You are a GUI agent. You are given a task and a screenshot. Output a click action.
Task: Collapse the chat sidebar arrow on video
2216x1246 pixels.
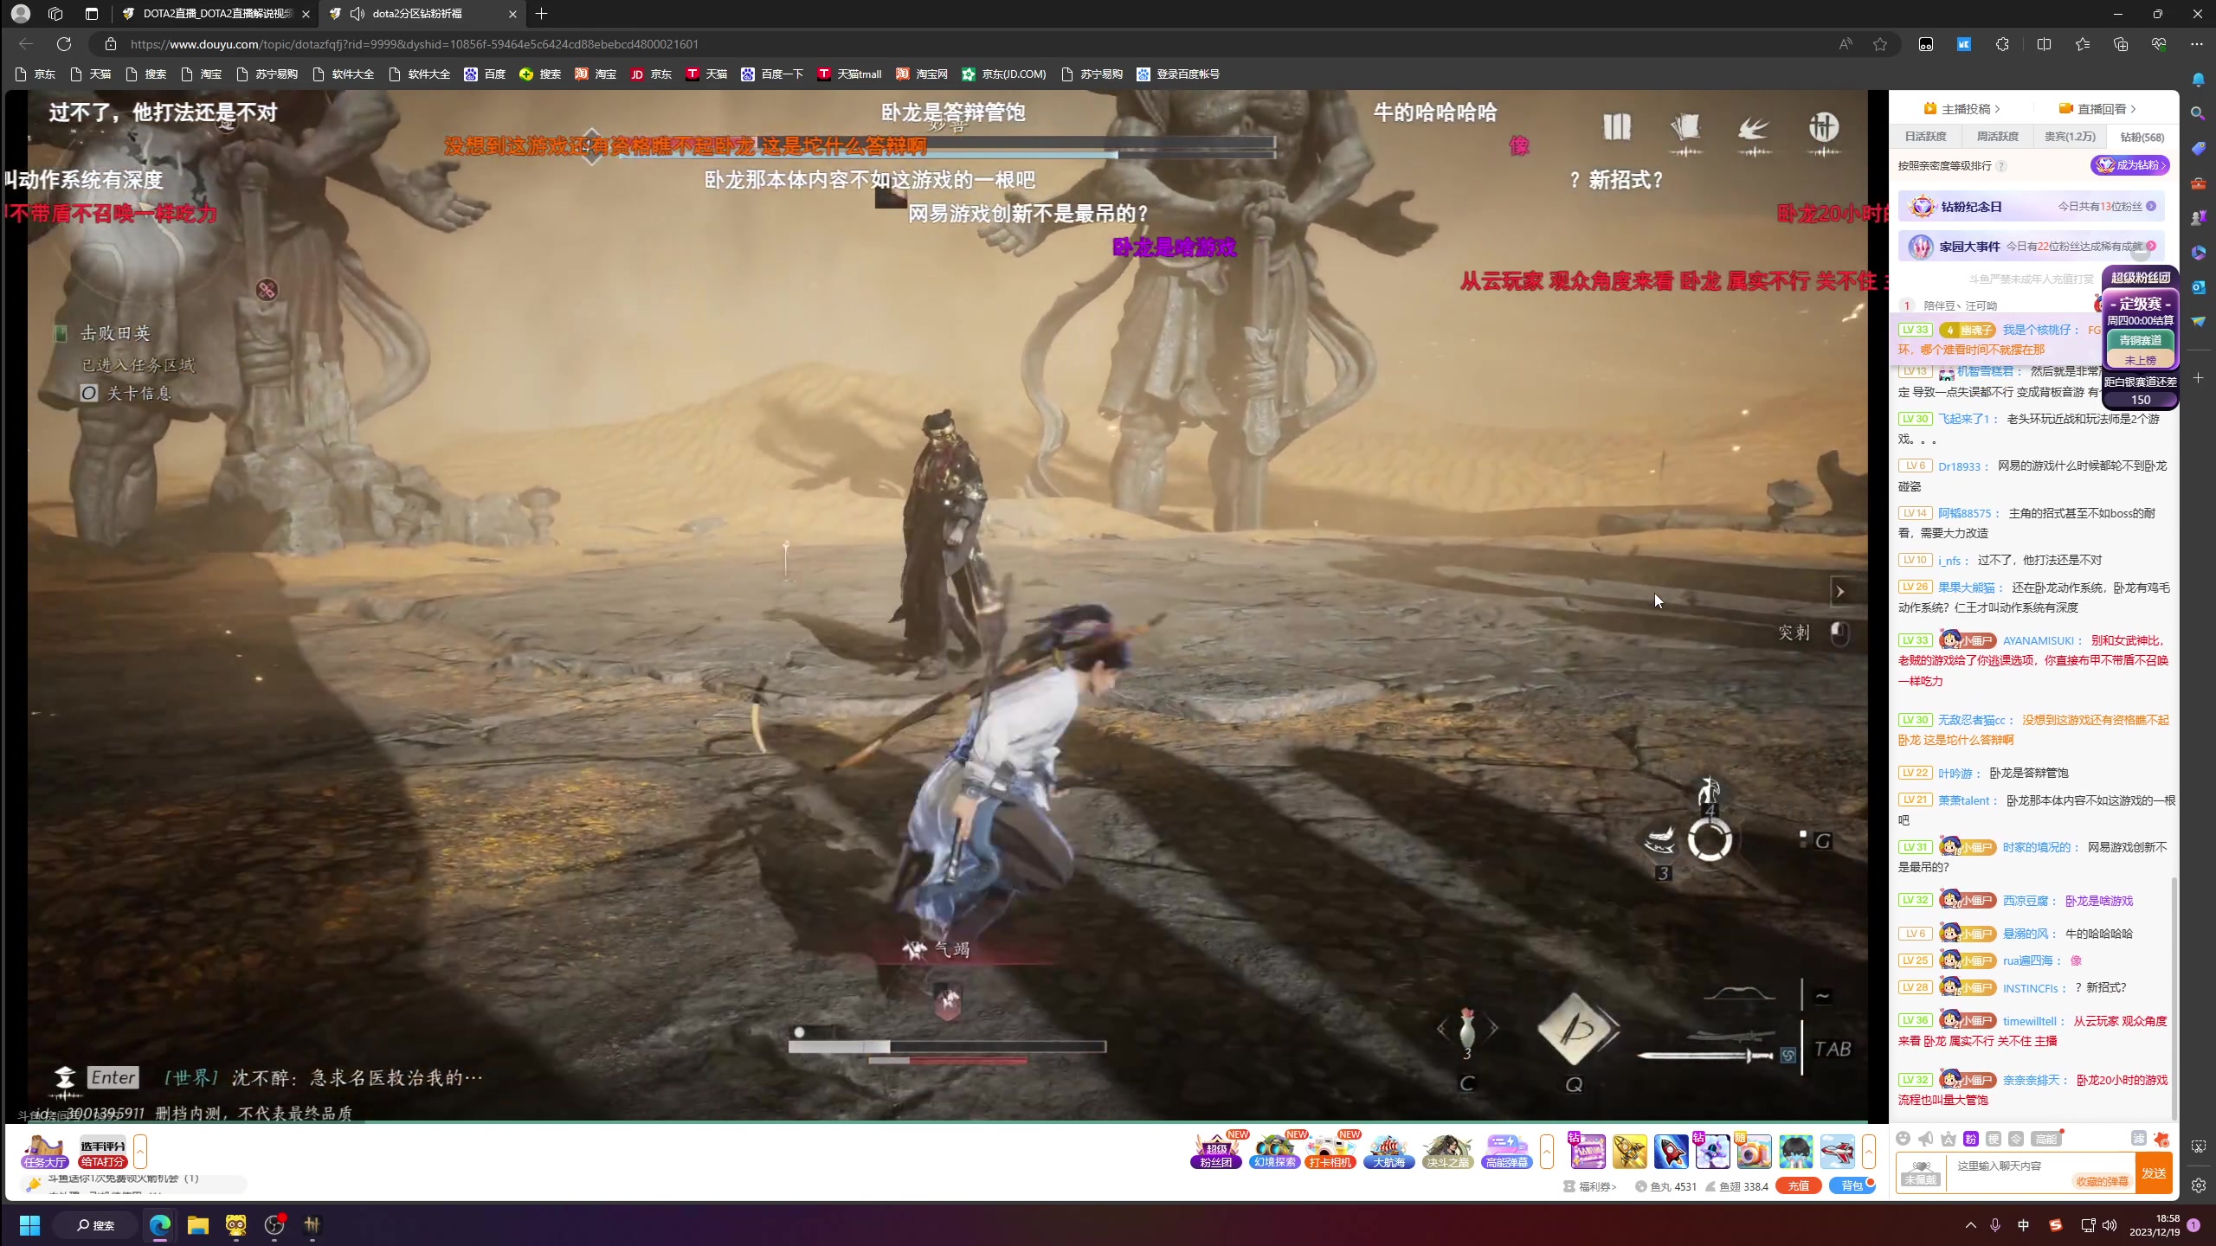click(1840, 592)
